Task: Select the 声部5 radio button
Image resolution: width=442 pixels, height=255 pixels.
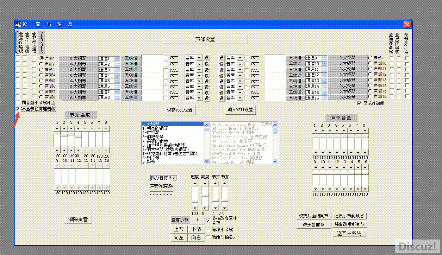Action: (x=42, y=81)
